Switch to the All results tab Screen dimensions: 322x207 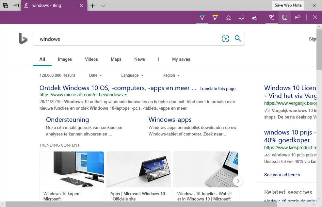[x=42, y=59]
